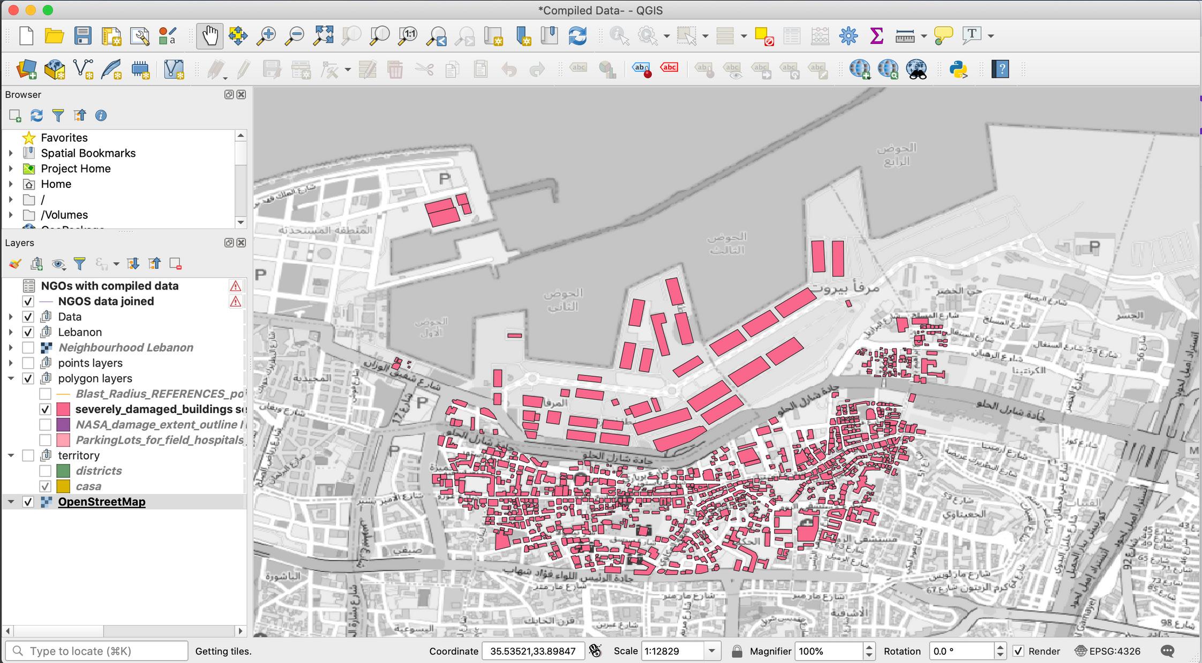This screenshot has width=1202, height=663.
Task: Click the Type to locate search field
Action: pyautogui.click(x=102, y=651)
